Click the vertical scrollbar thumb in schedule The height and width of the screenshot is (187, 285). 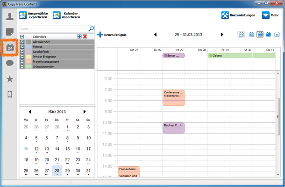pyautogui.click(x=278, y=116)
